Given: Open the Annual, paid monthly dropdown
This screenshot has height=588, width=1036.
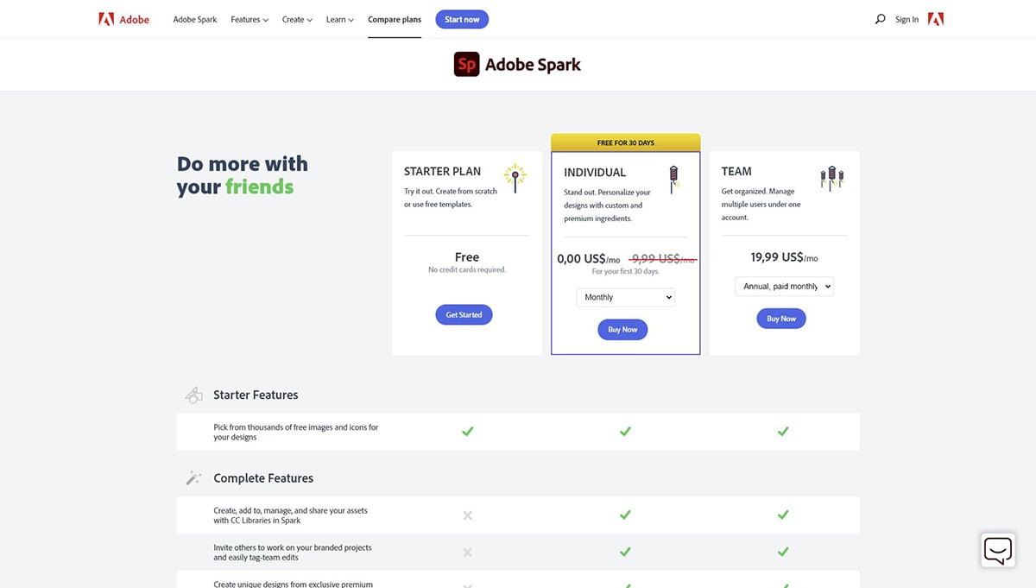Looking at the screenshot, I should click(784, 286).
